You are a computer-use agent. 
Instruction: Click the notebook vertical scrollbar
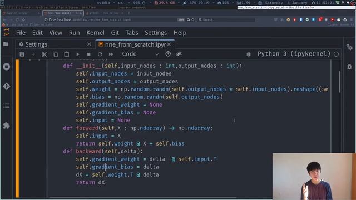coord(340,82)
